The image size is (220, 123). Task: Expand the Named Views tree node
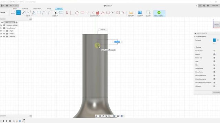1,28
